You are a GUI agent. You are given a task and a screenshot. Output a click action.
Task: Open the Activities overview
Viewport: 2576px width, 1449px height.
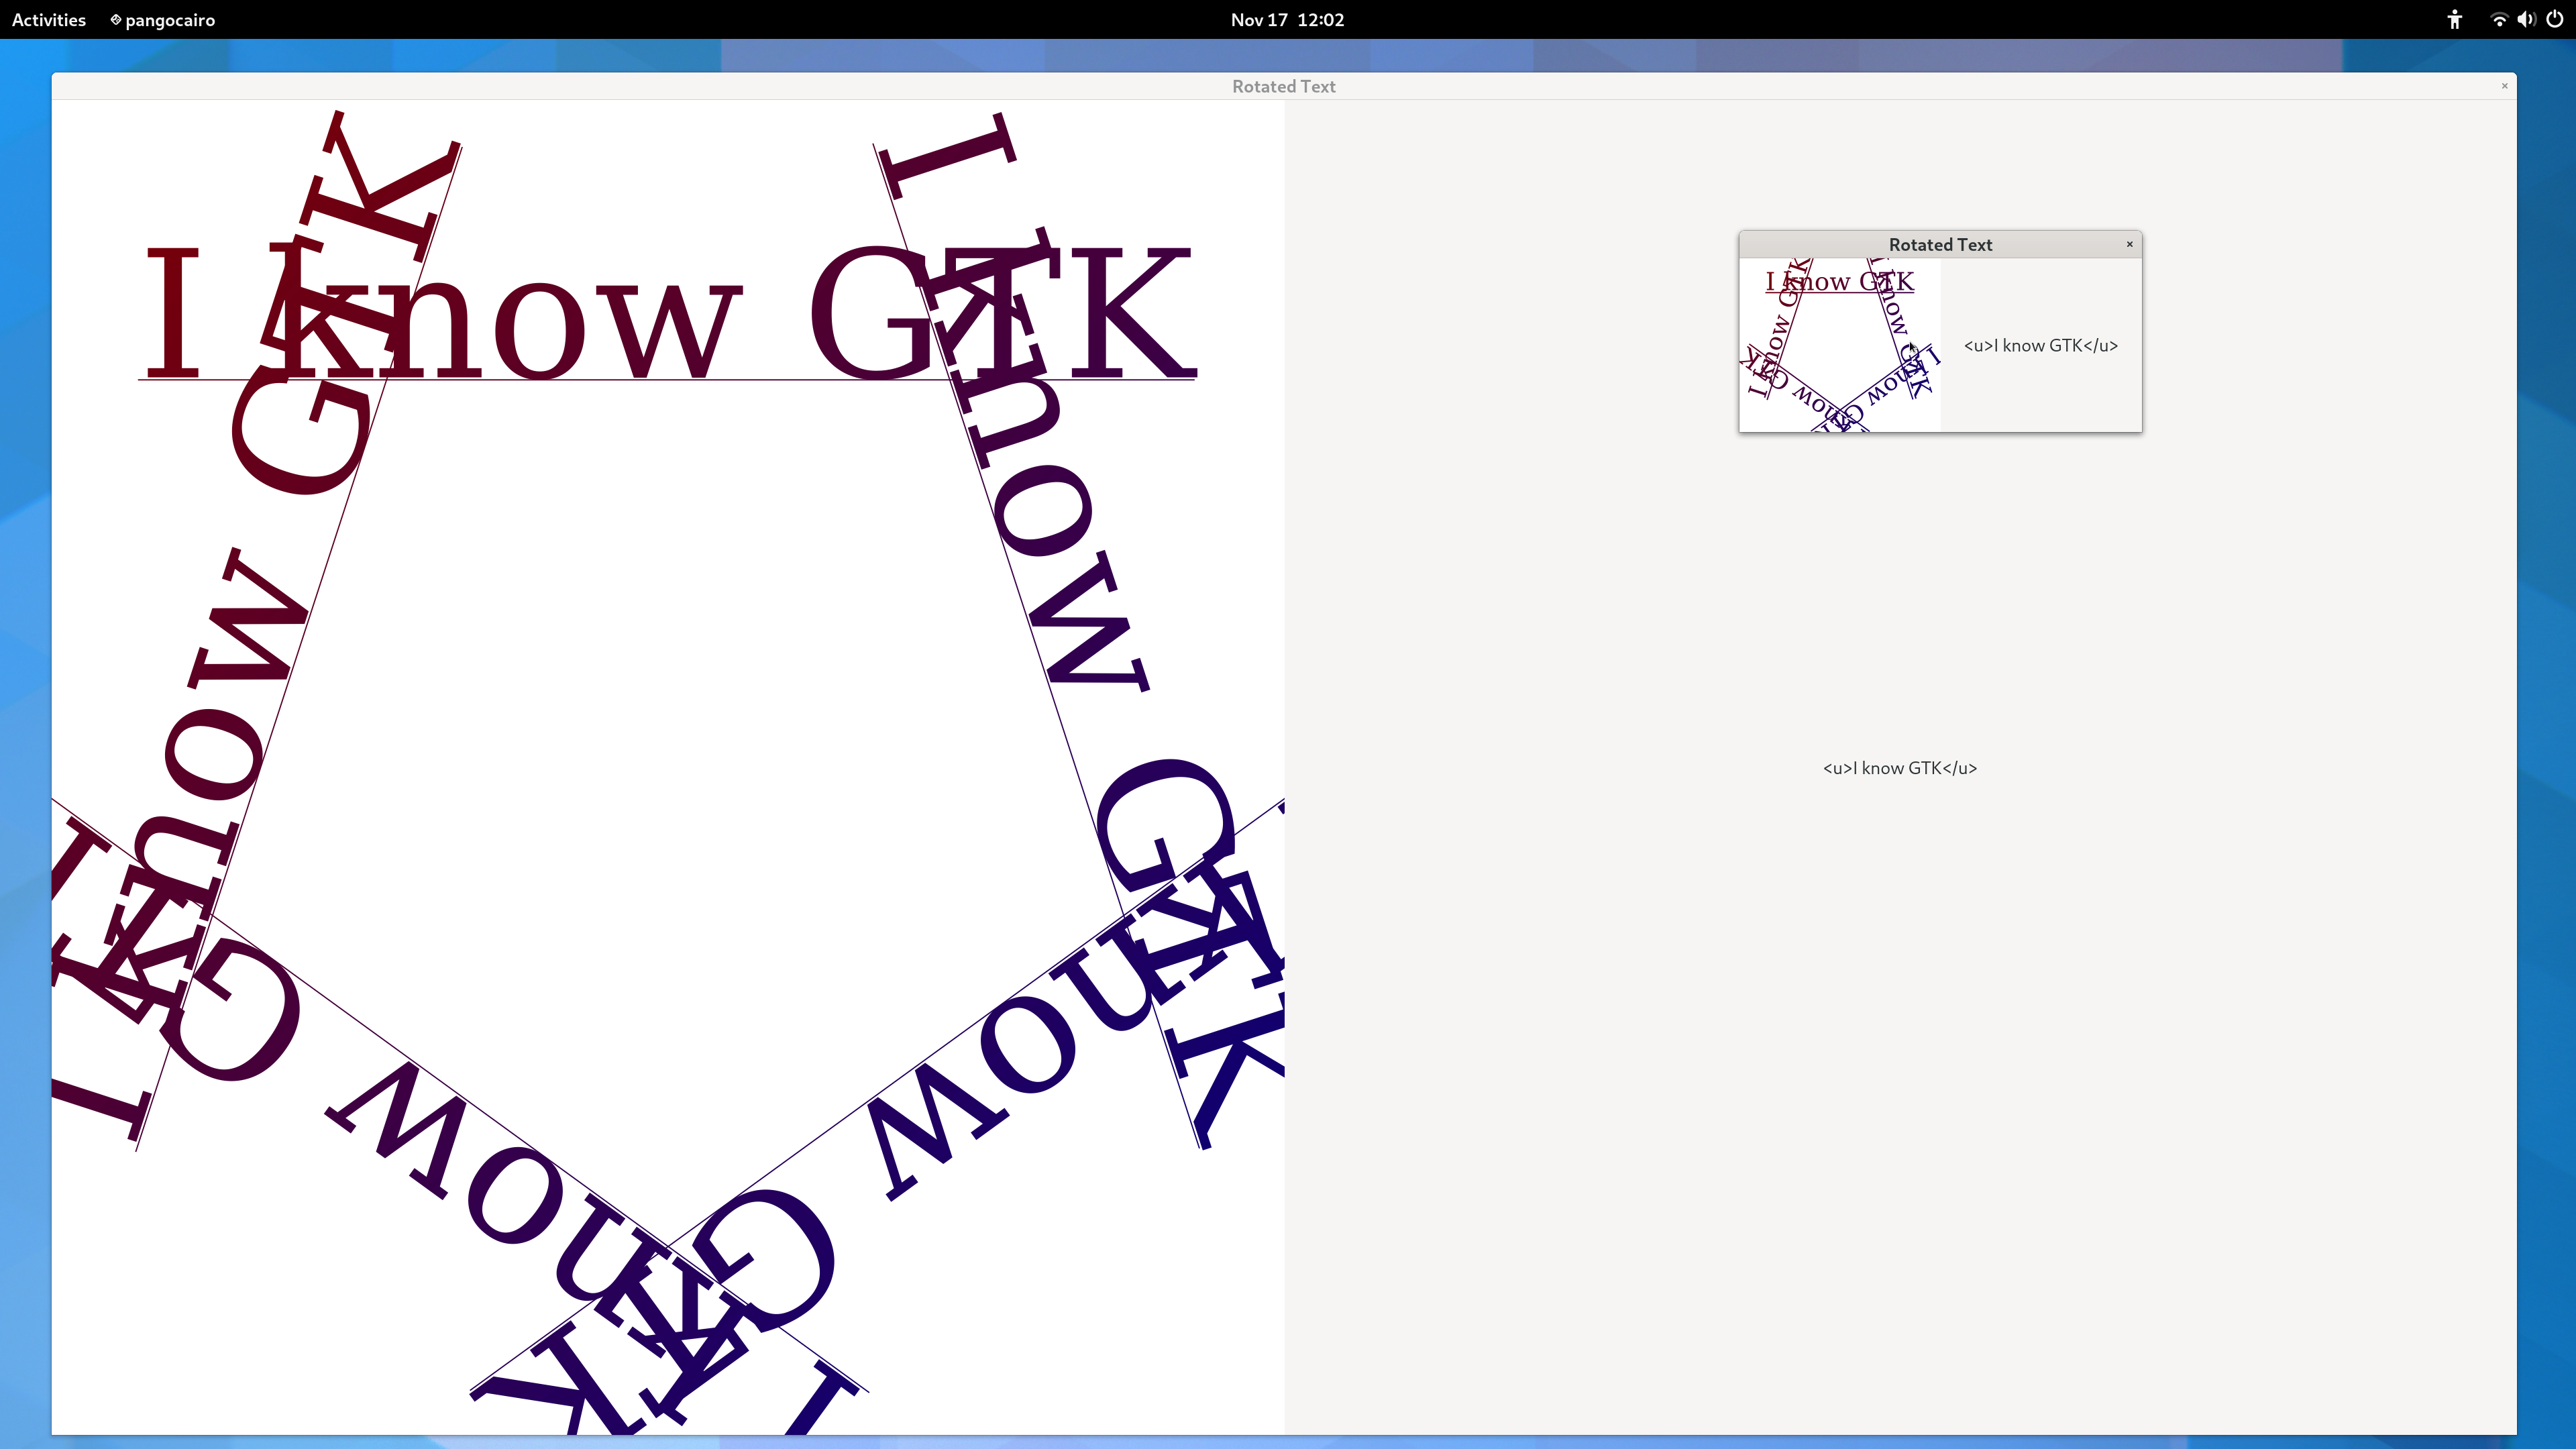pos(48,20)
